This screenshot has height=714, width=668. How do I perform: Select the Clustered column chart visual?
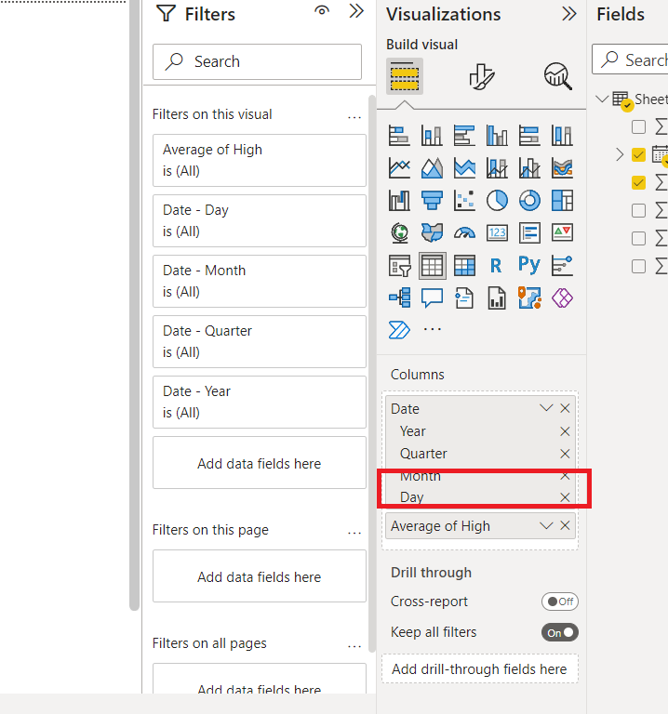pos(497,136)
